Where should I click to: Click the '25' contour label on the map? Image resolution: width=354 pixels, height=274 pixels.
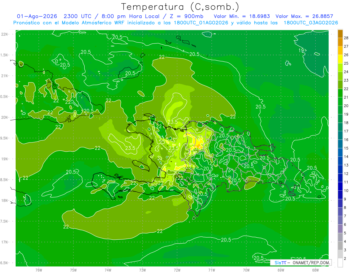[200, 138]
